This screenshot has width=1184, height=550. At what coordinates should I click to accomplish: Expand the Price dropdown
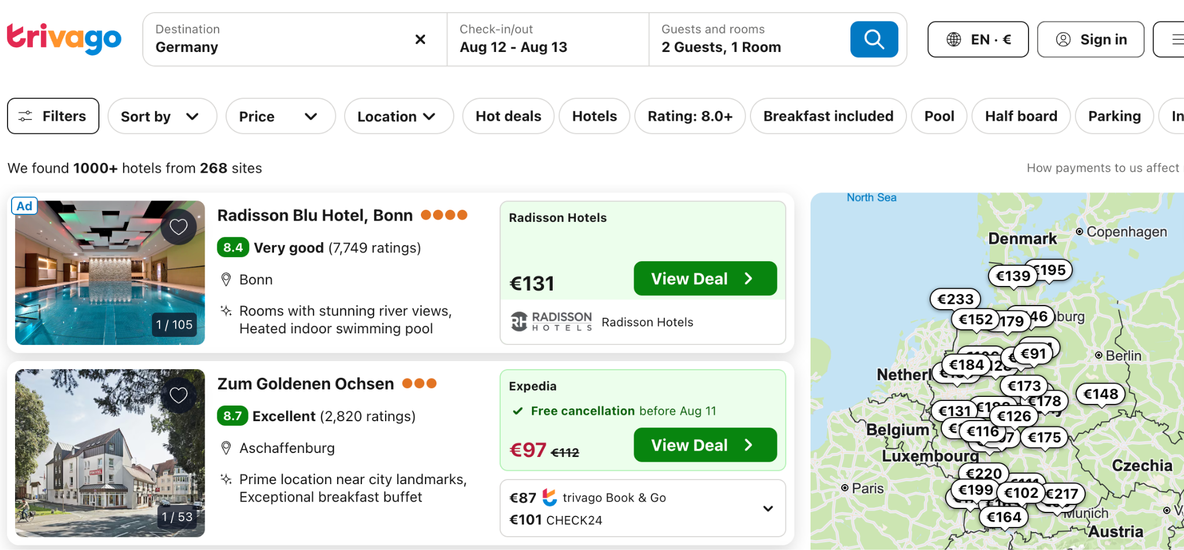click(280, 116)
